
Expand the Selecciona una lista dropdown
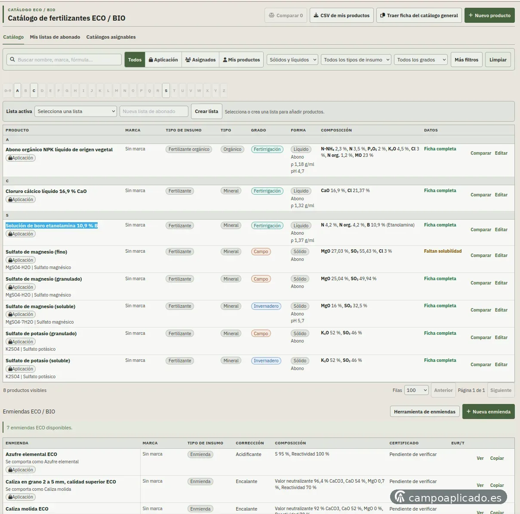(x=76, y=111)
